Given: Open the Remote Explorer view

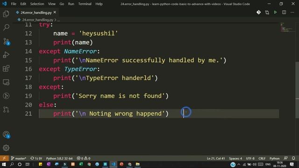Looking at the screenshot, I should click(x=6, y=82).
